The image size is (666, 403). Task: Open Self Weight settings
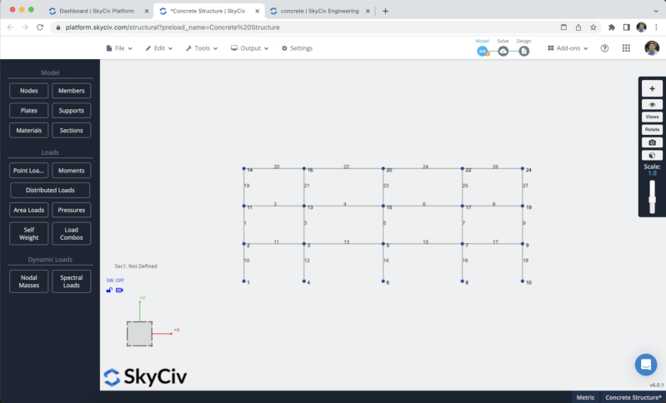click(29, 234)
